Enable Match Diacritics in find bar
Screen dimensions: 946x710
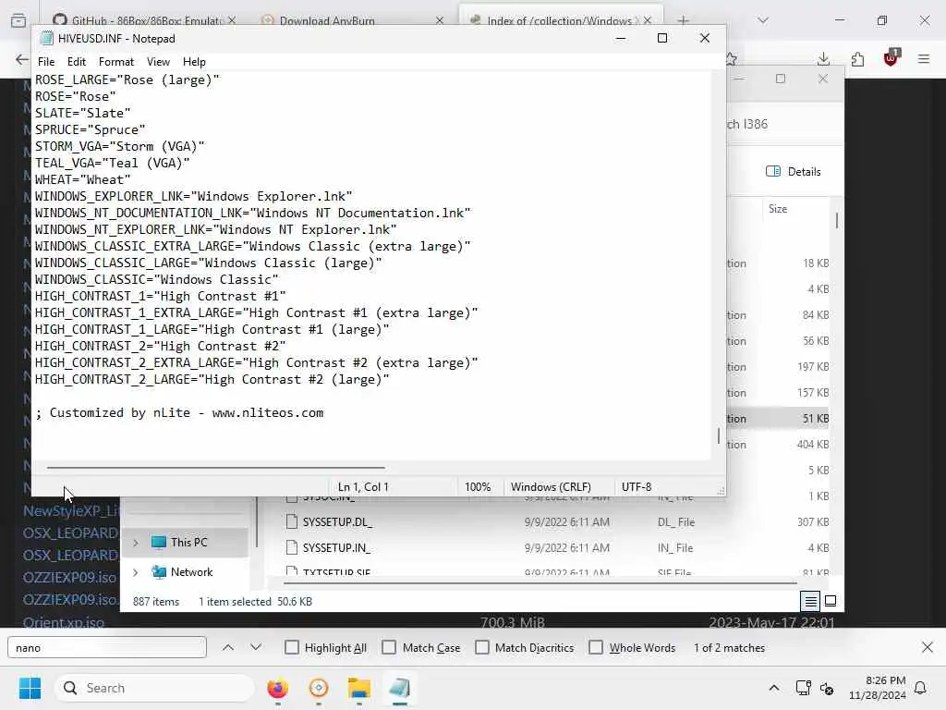coord(482,647)
